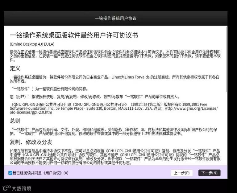Viewport: 237px width, 193px height.
Task: Go back with the 上一步(P) button
Action: [x=182, y=173]
